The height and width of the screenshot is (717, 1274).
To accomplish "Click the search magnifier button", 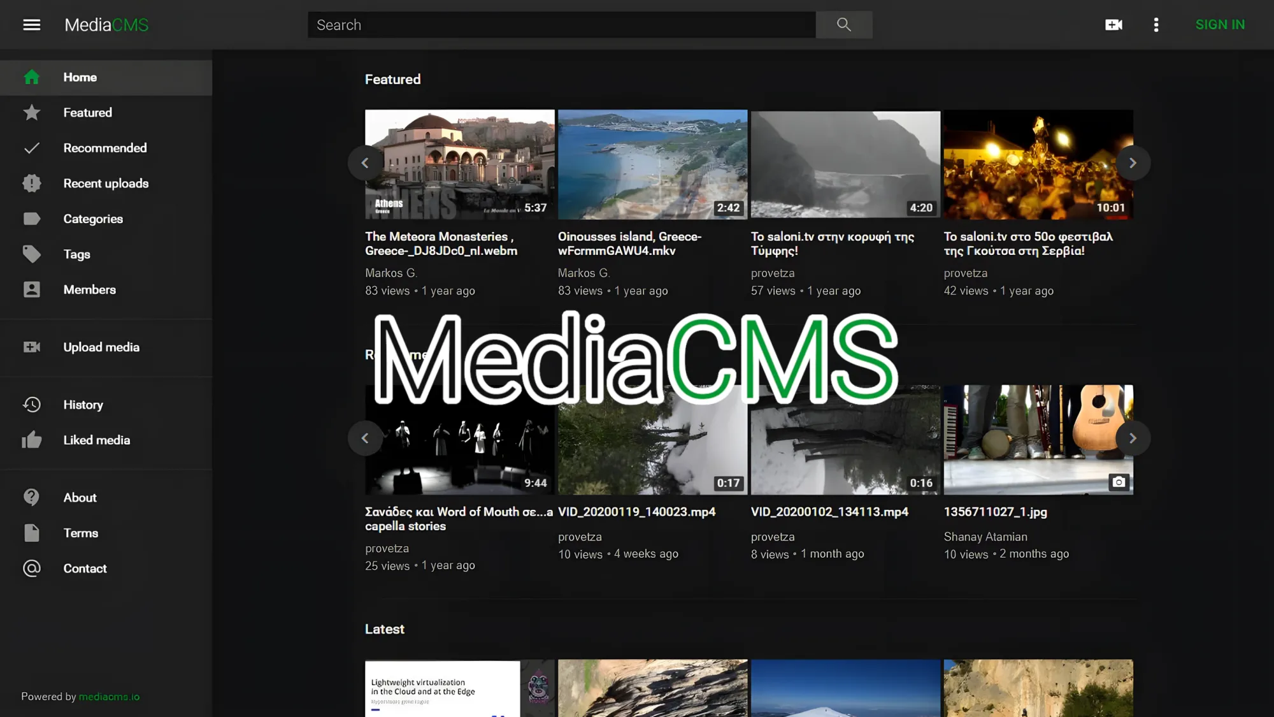I will (843, 25).
